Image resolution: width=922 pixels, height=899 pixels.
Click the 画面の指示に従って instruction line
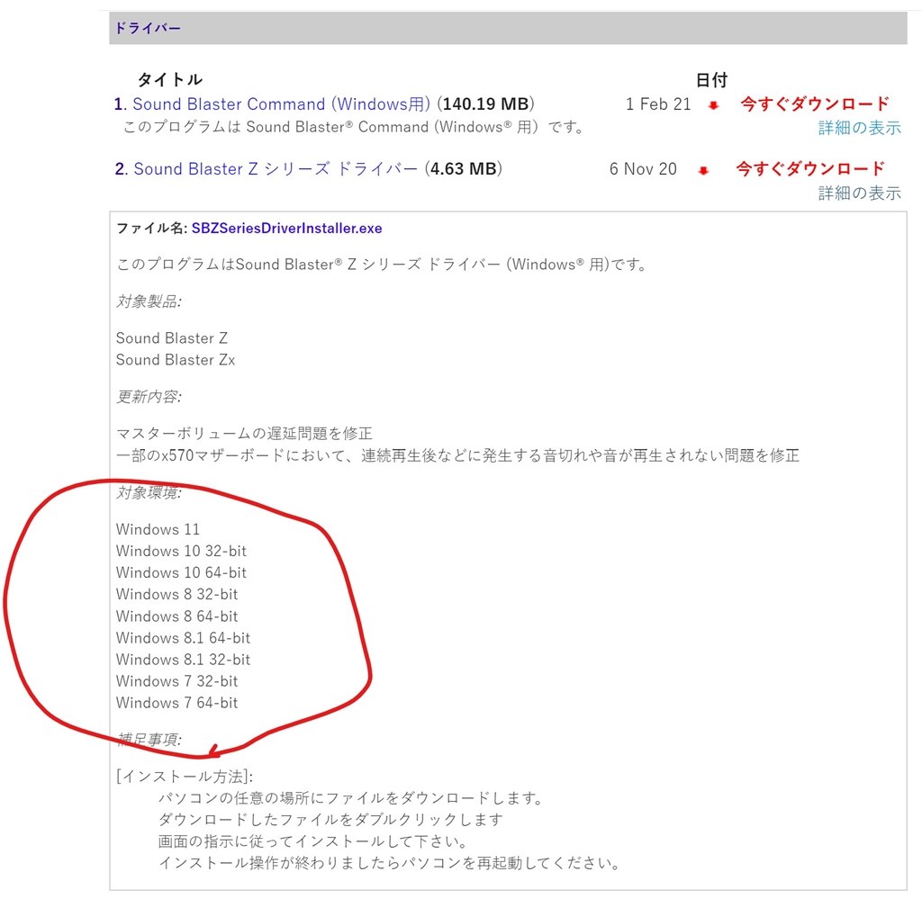pos(312,841)
